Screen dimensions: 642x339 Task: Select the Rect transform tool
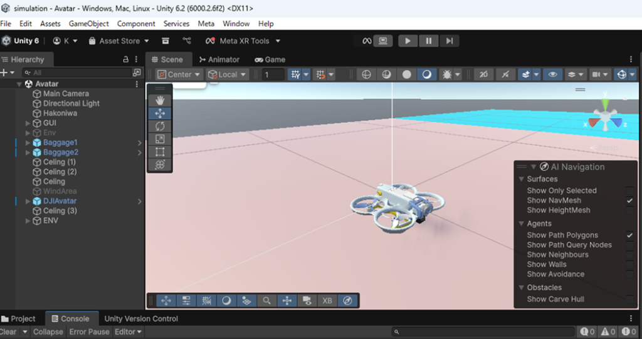[159, 152]
